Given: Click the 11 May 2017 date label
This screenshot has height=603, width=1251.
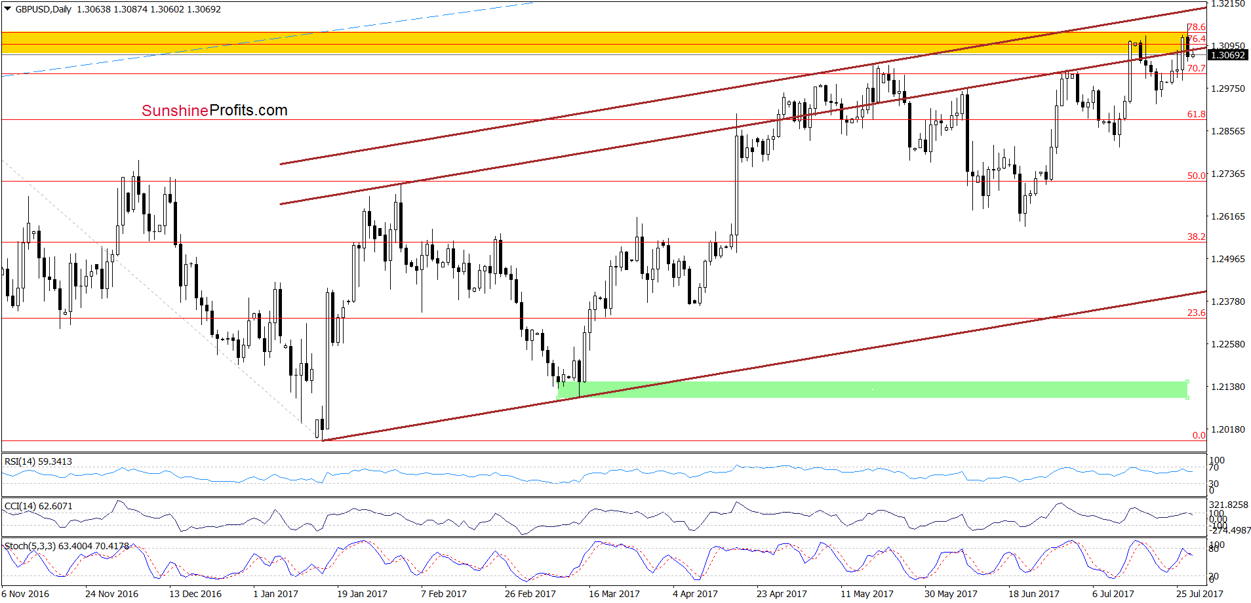Looking at the screenshot, I should tap(867, 594).
